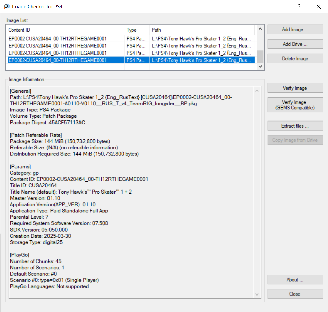Click the PlayGo Languages: Not supported line
This screenshot has width=328, height=312.
pos(50,286)
